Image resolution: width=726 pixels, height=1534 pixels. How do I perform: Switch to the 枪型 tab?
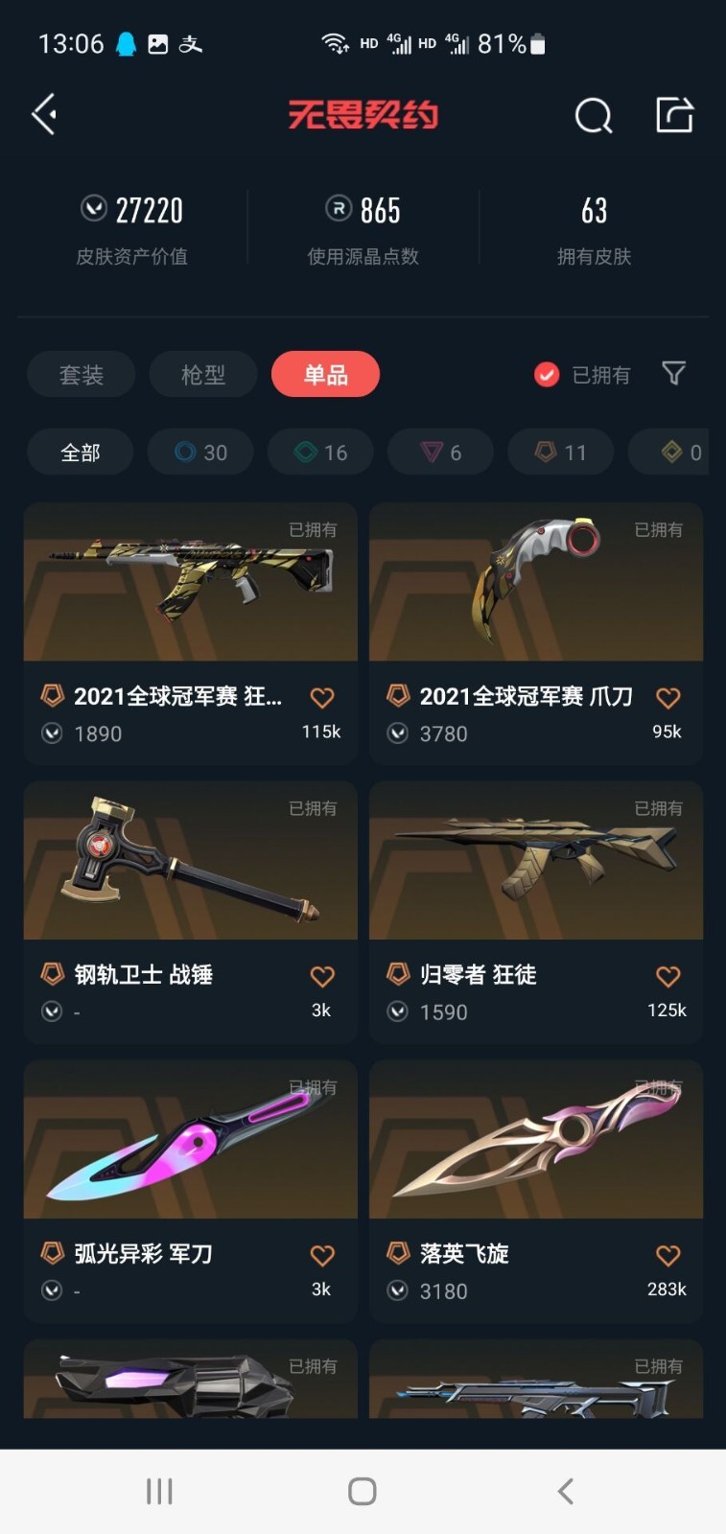click(203, 374)
